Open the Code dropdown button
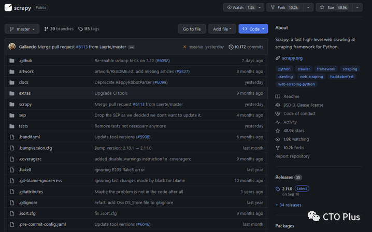 pos(253,29)
